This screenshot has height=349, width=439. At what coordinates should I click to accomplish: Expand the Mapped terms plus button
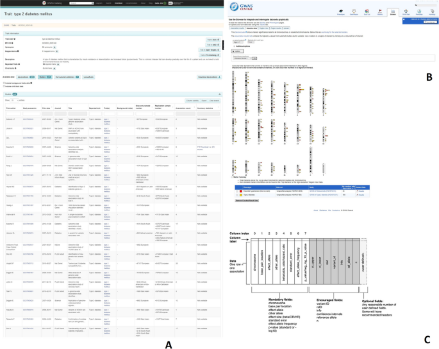[x=57, y=51]
